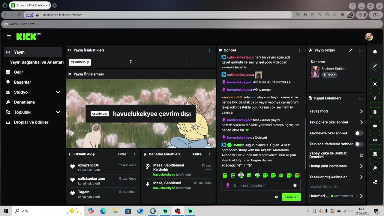
Task: Open Yavaş mod settings arrow
Action: tap(361, 111)
